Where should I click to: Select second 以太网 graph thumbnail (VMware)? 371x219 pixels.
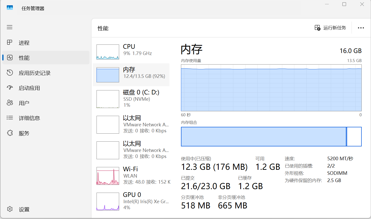click(108, 150)
